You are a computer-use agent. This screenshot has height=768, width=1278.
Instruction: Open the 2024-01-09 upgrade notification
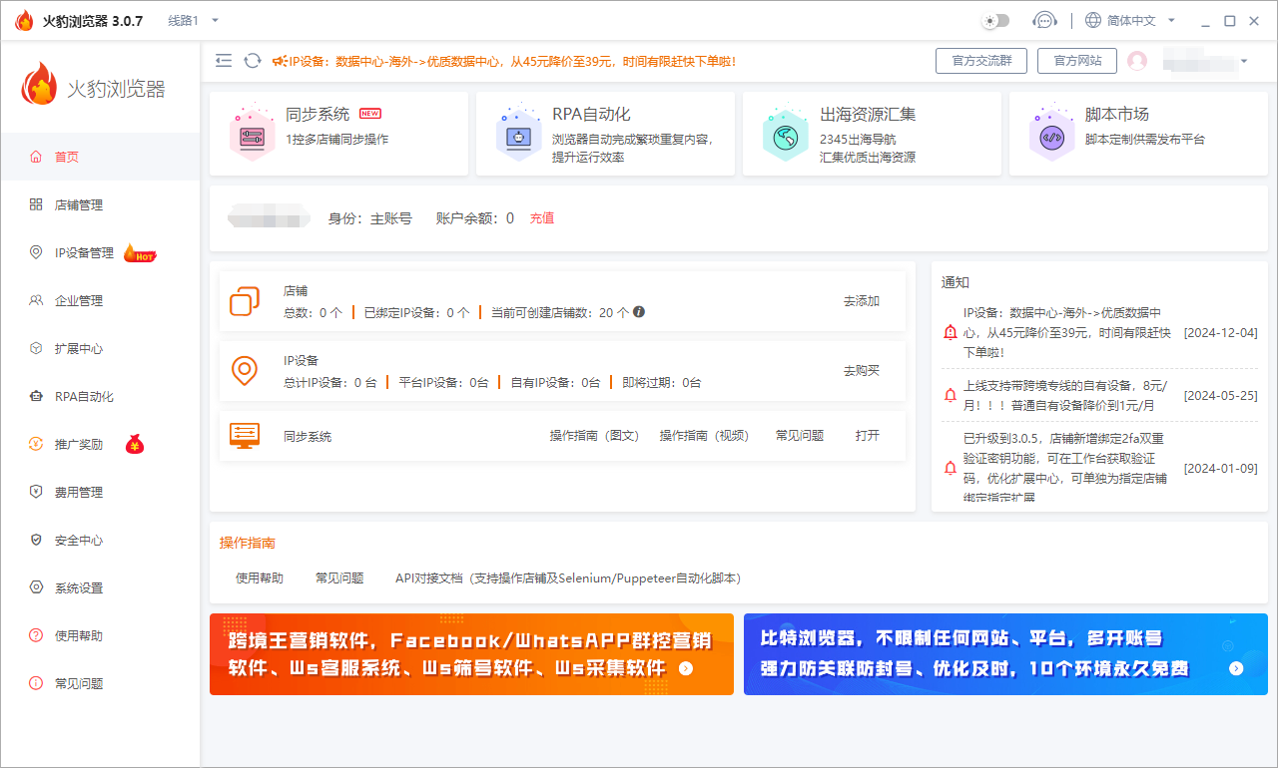coord(1099,467)
